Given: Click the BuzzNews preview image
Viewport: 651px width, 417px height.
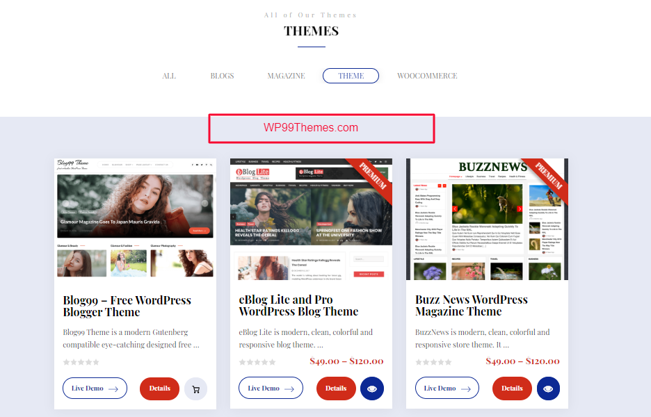Looking at the screenshot, I should coord(488,219).
